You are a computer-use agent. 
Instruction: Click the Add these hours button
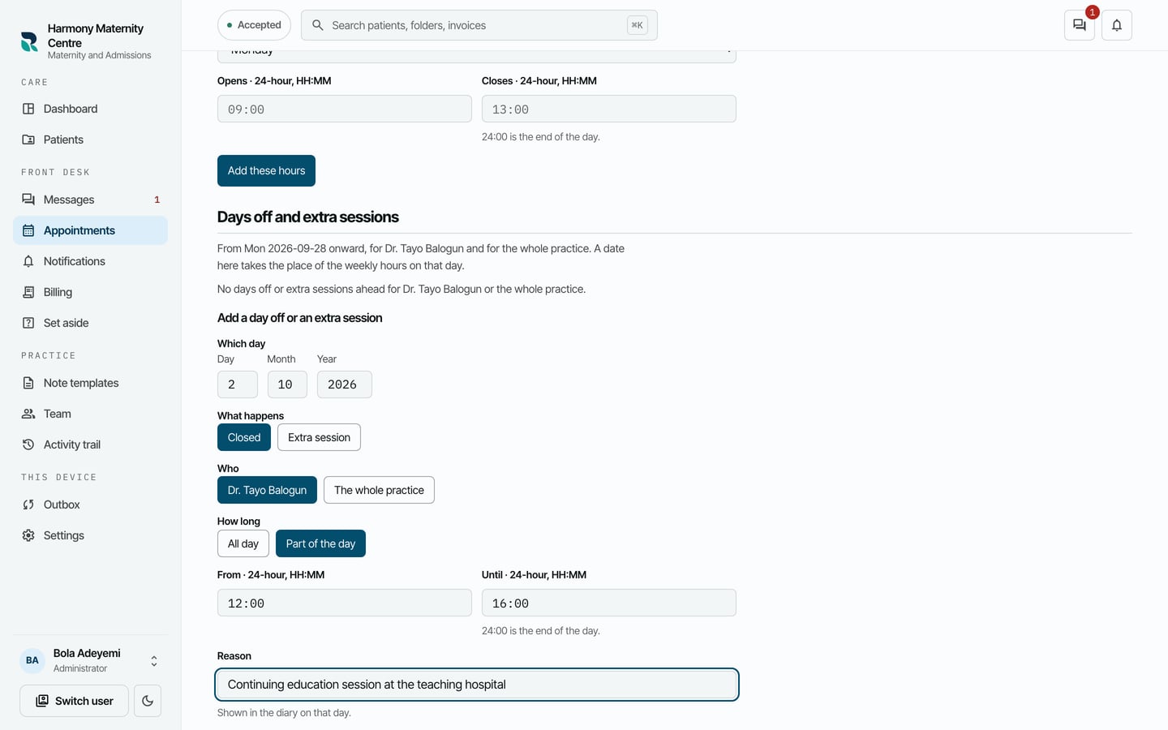pos(266,170)
